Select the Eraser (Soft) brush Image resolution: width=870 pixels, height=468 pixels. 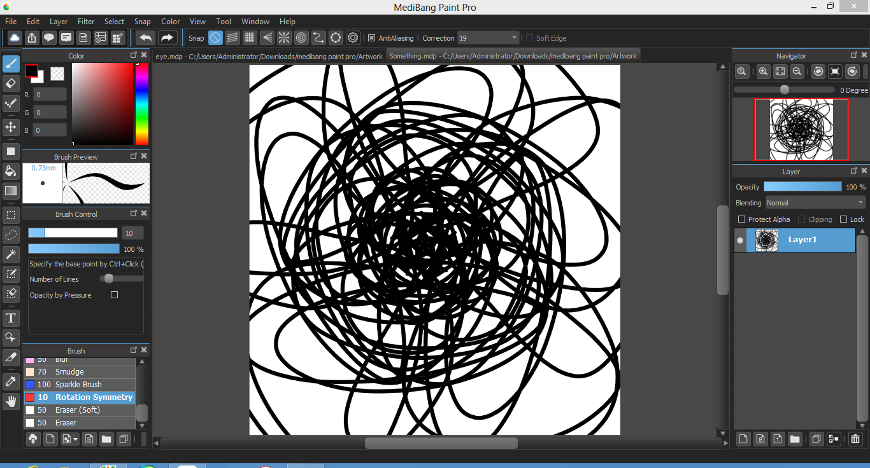(80, 410)
